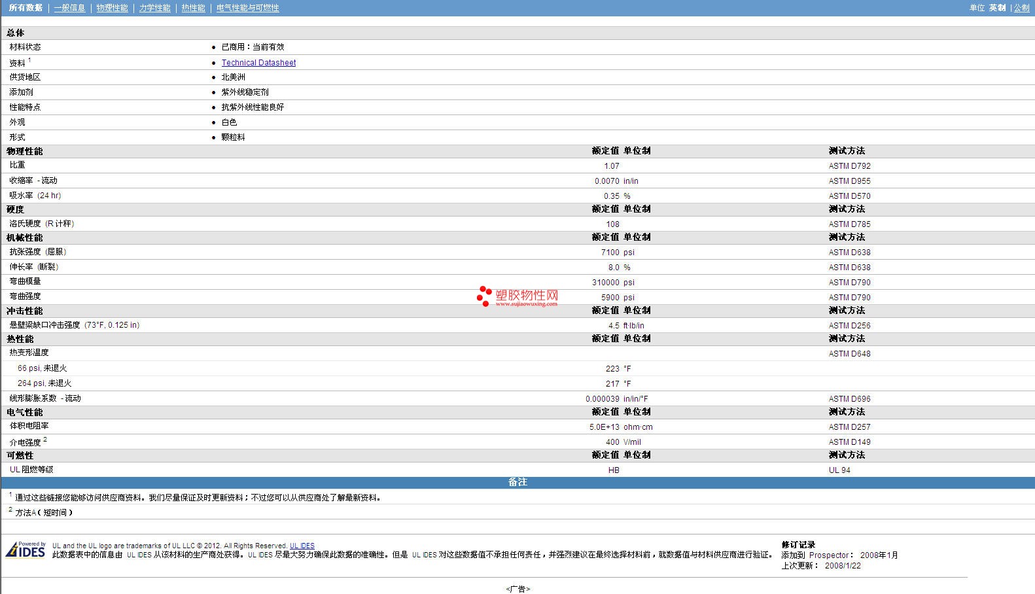This screenshot has height=594, width=1035.
Task: Click 供货地区 value 北美洲
Action: coord(233,77)
